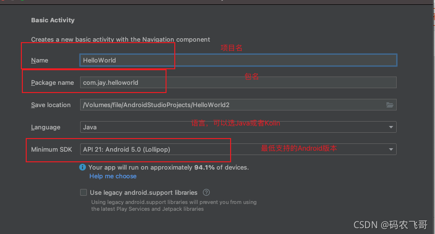Click the 'Save location' label
The image size is (435, 234).
point(51,105)
